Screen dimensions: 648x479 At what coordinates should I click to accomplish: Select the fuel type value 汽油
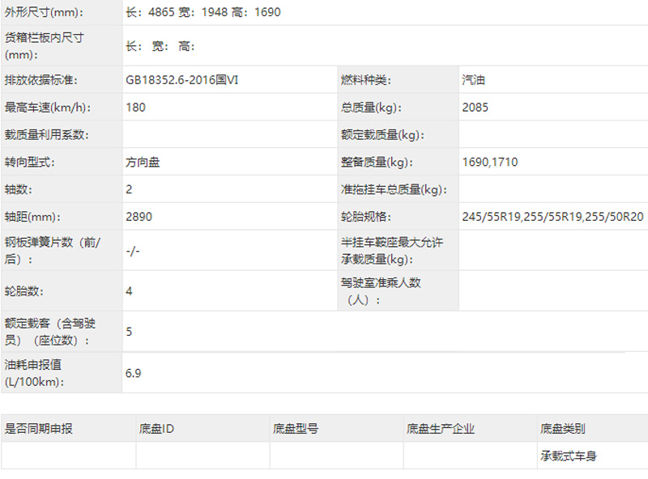click(x=474, y=79)
